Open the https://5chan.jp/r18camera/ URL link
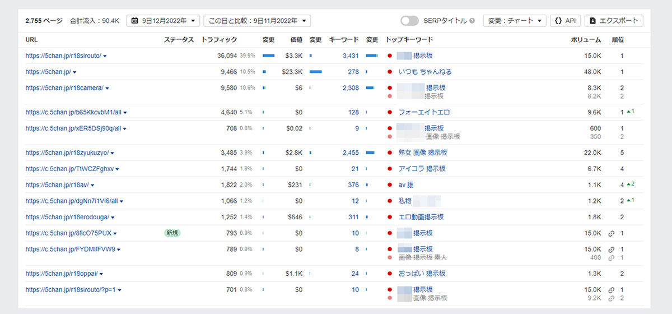Image resolution: width=672 pixels, height=314 pixels. 64,88
